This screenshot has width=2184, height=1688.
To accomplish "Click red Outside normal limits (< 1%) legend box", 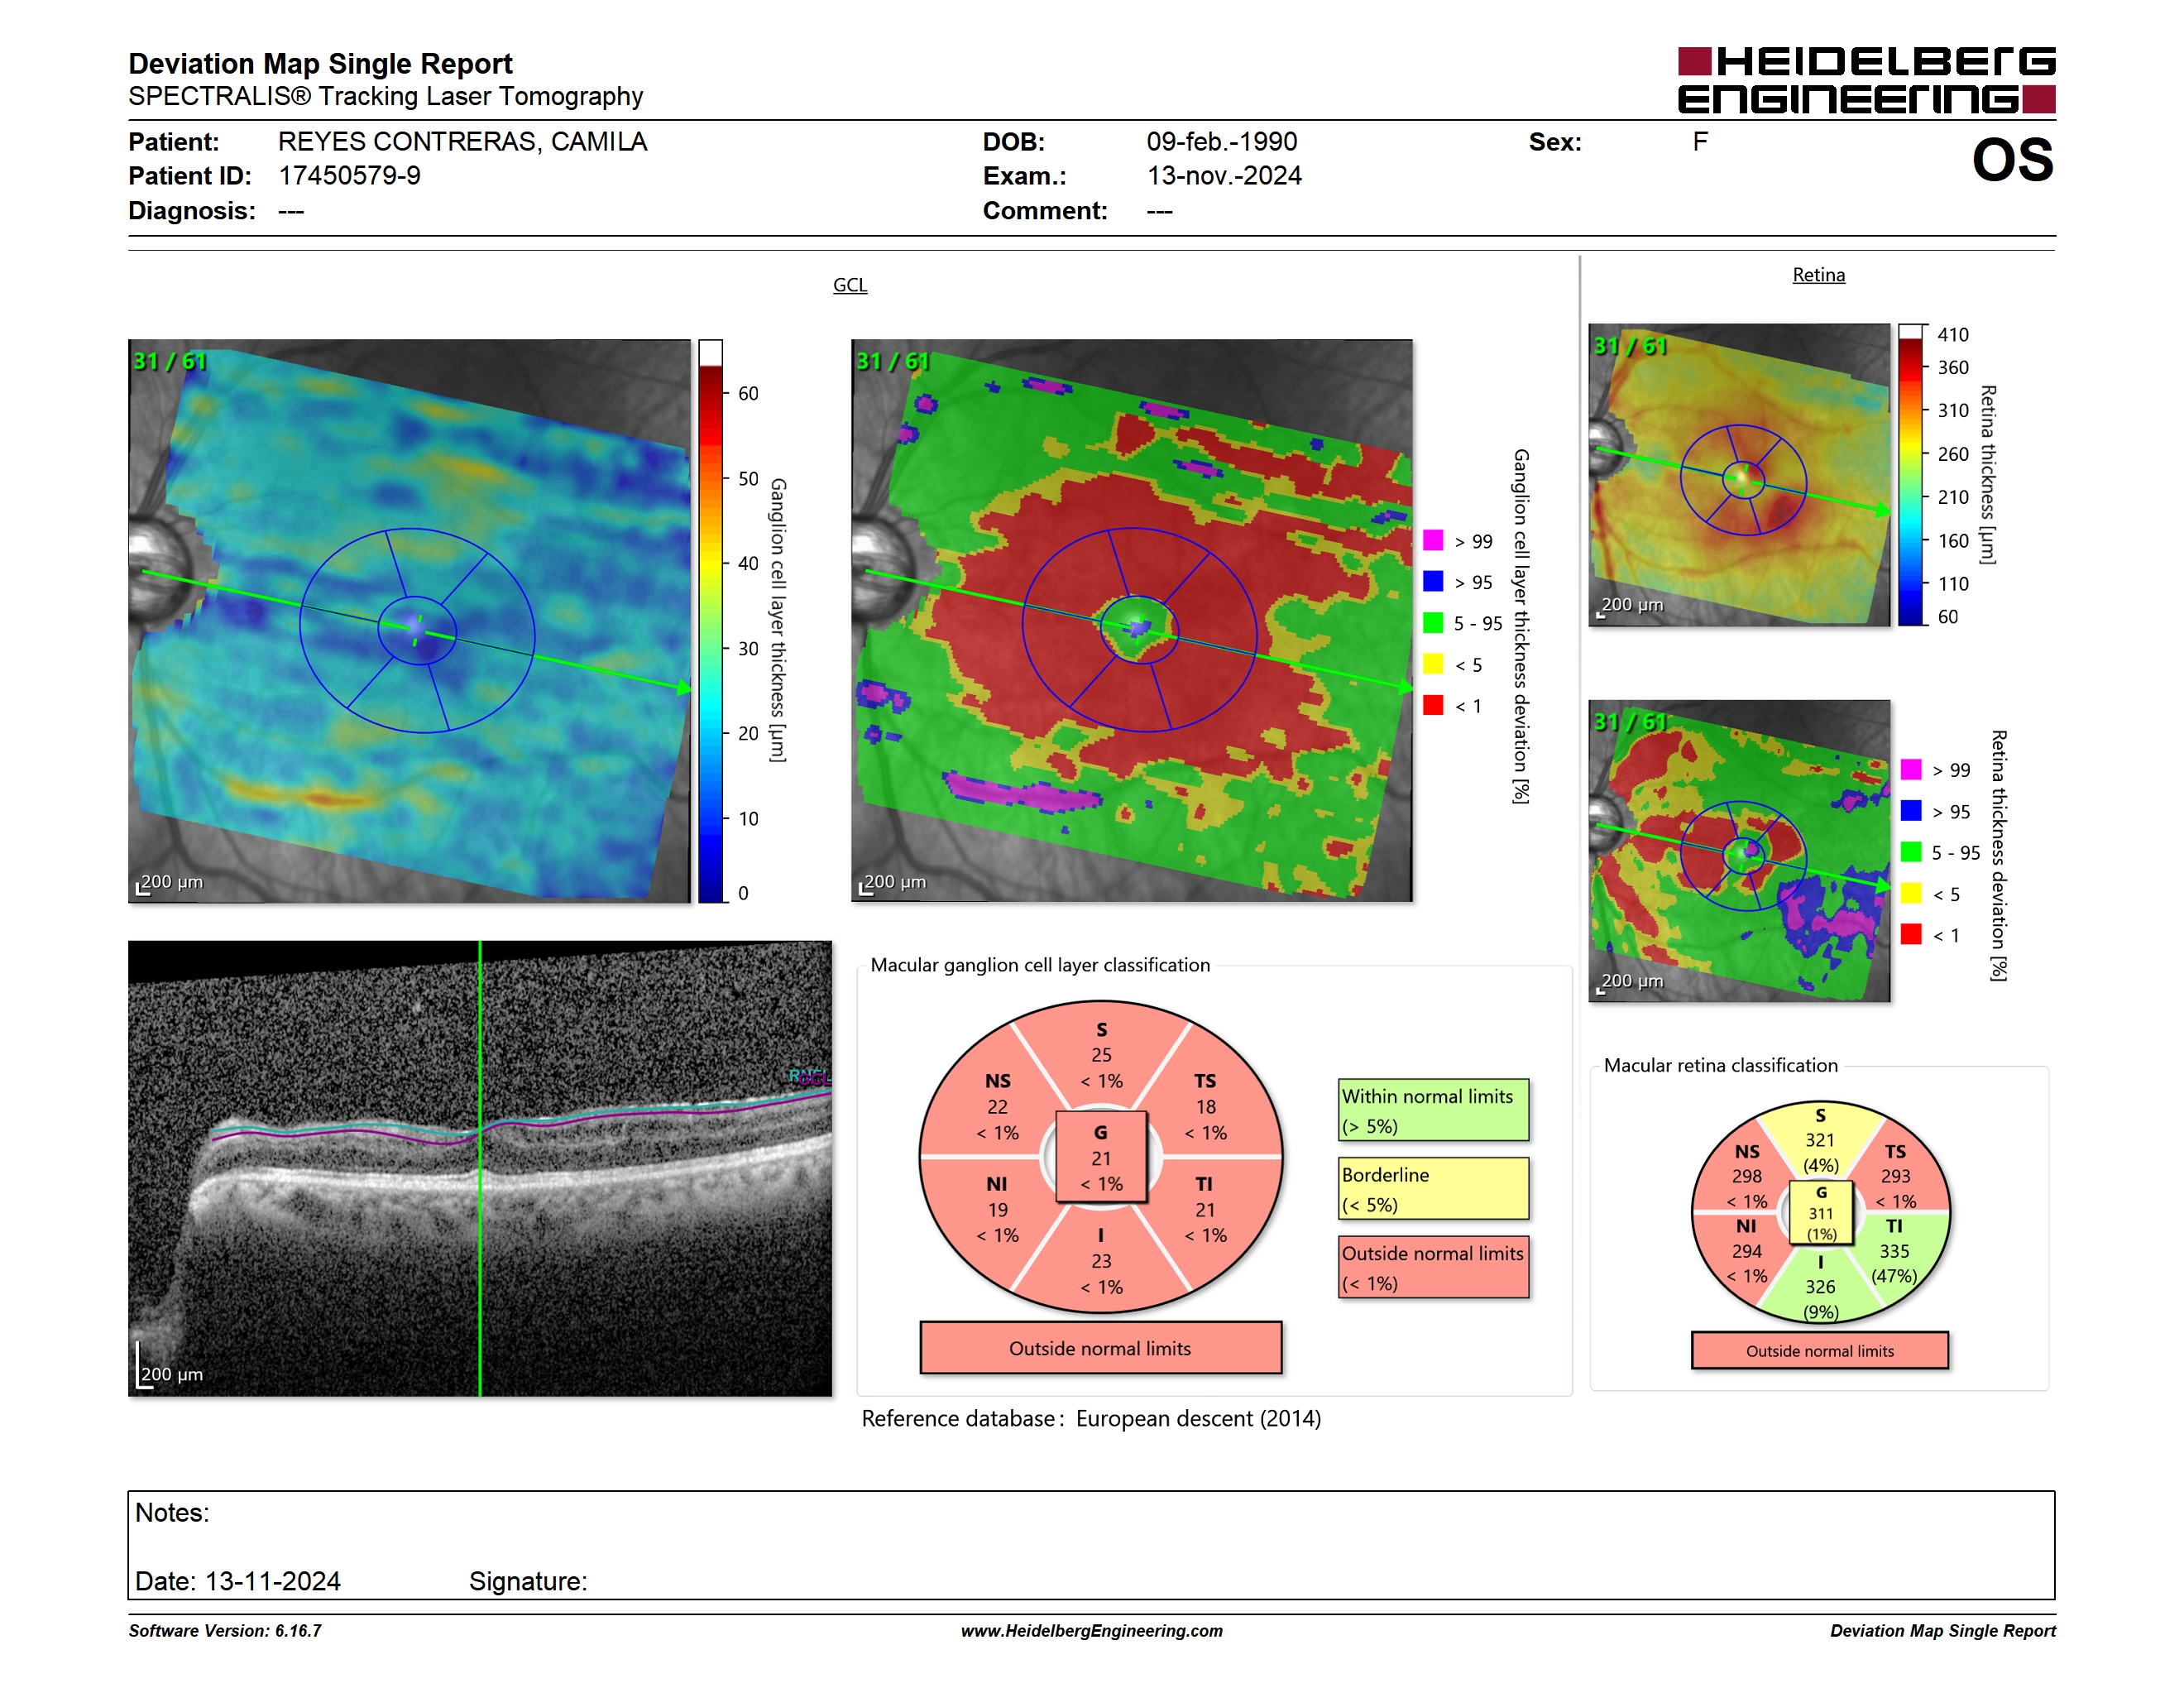I will pos(1434,1268).
